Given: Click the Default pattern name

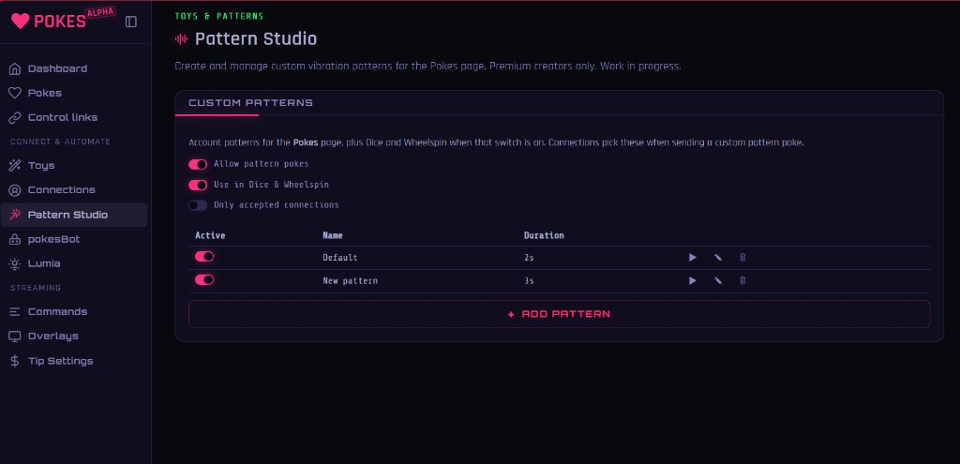Looking at the screenshot, I should coord(339,258).
